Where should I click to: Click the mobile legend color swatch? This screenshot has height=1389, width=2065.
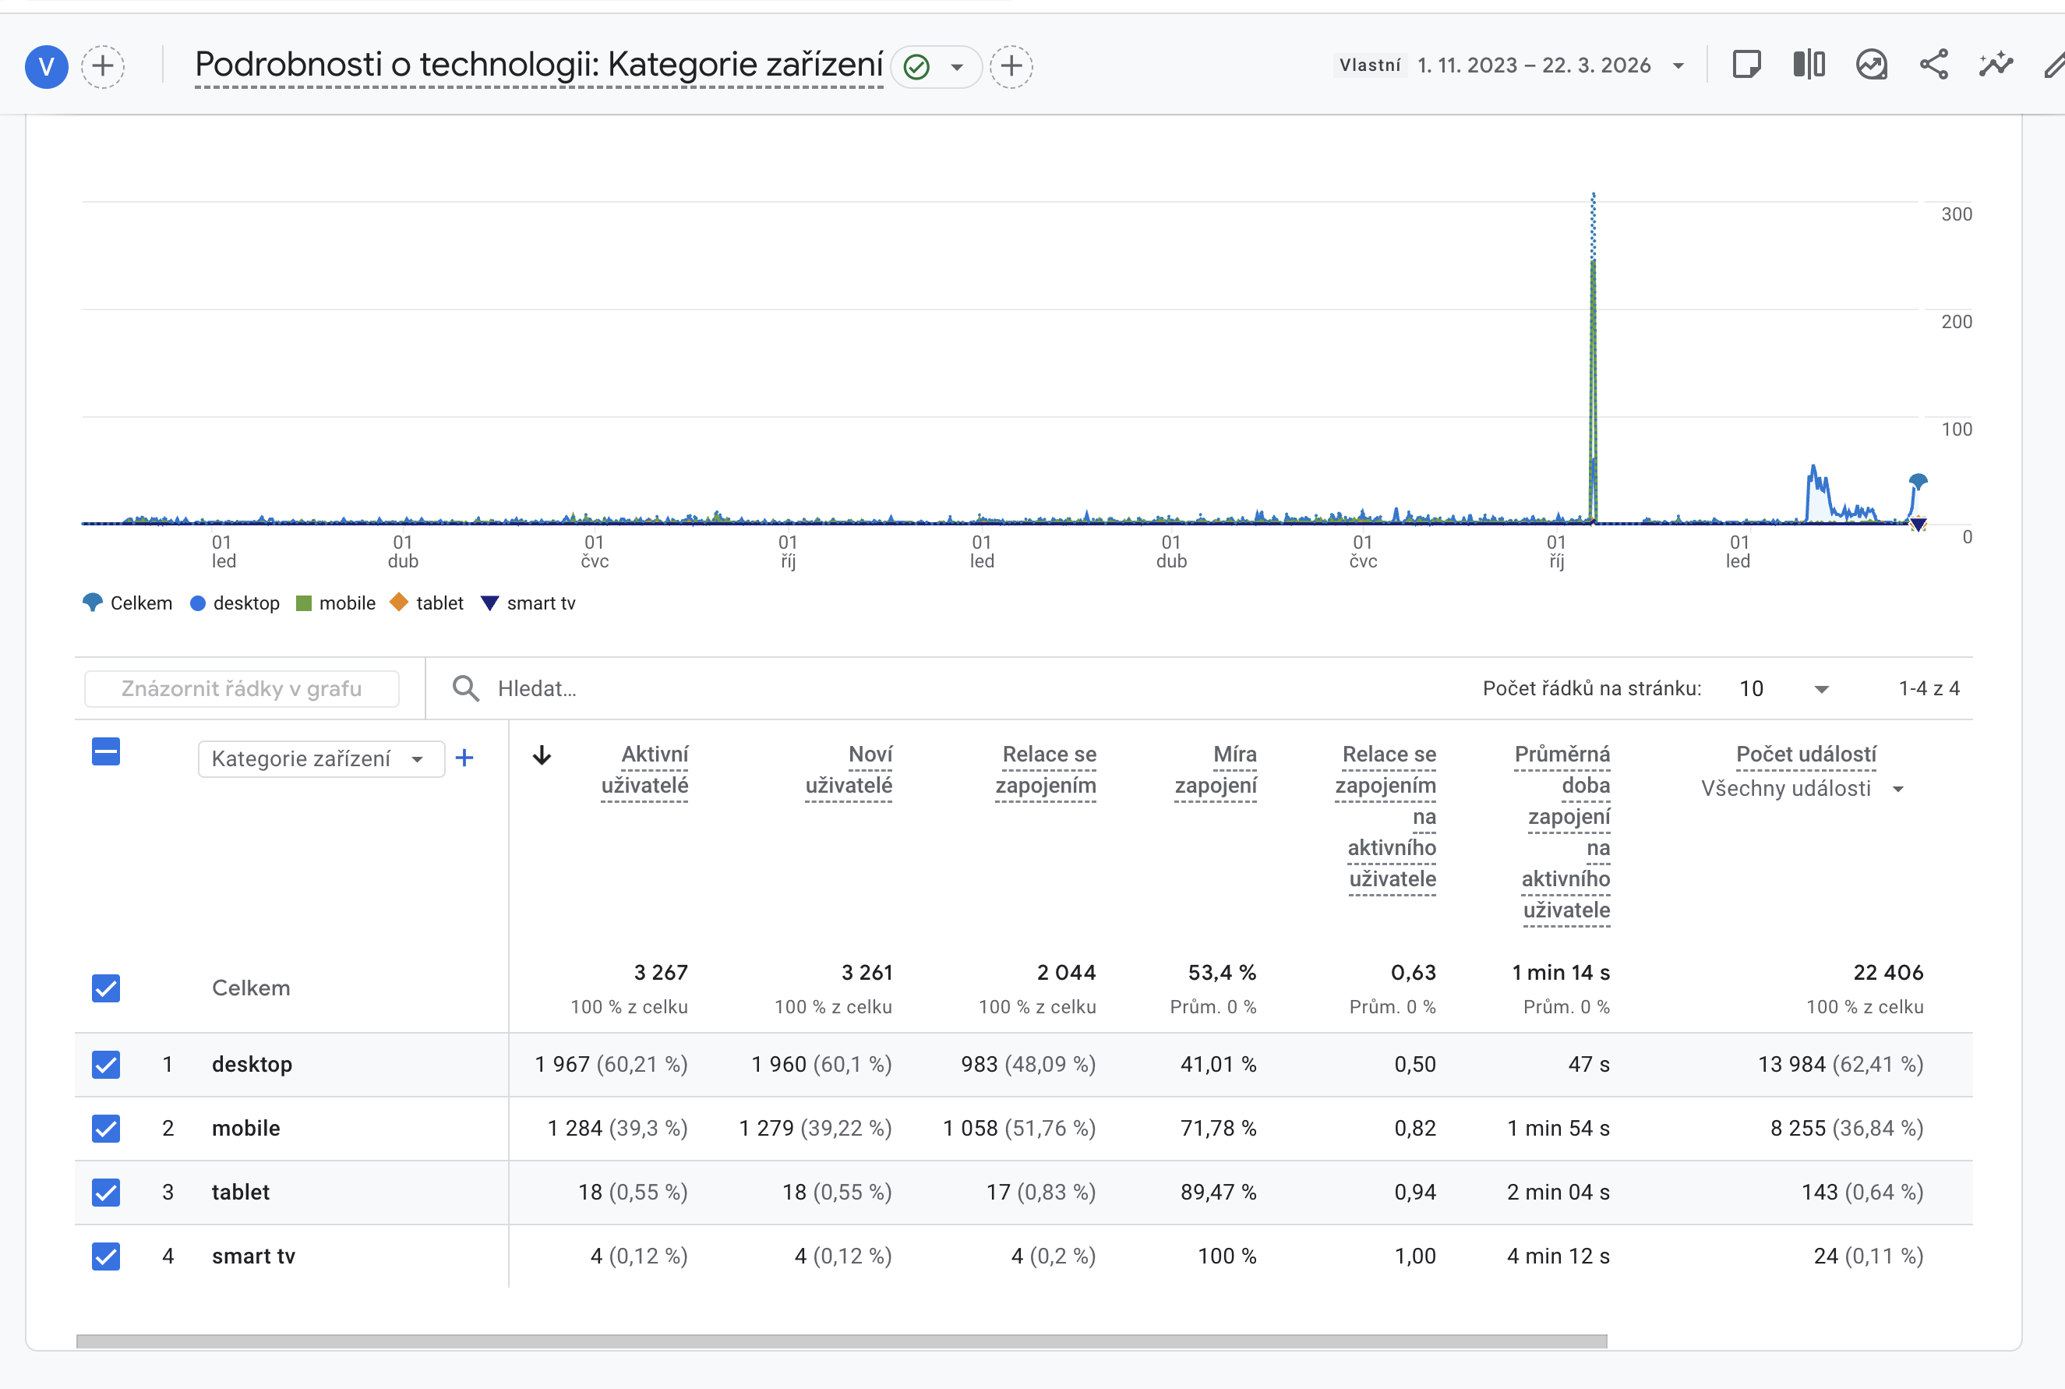(x=304, y=603)
